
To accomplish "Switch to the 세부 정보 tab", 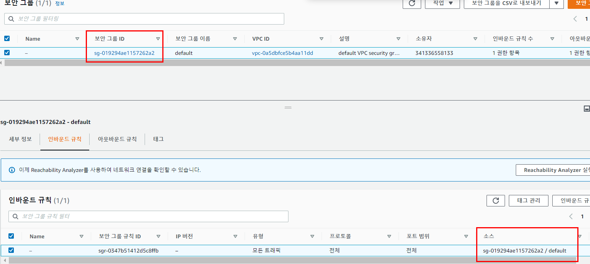I will (x=20, y=139).
